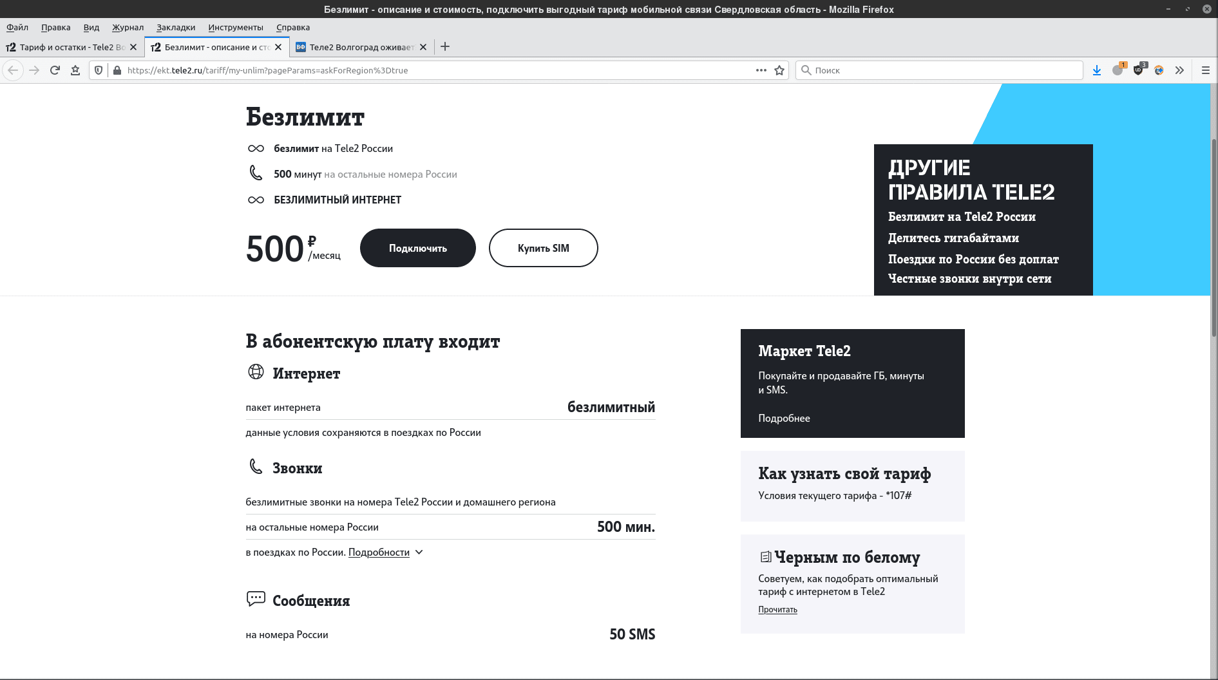The height and width of the screenshot is (680, 1218).
Task: Open a new browser tab
Action: 445,46
